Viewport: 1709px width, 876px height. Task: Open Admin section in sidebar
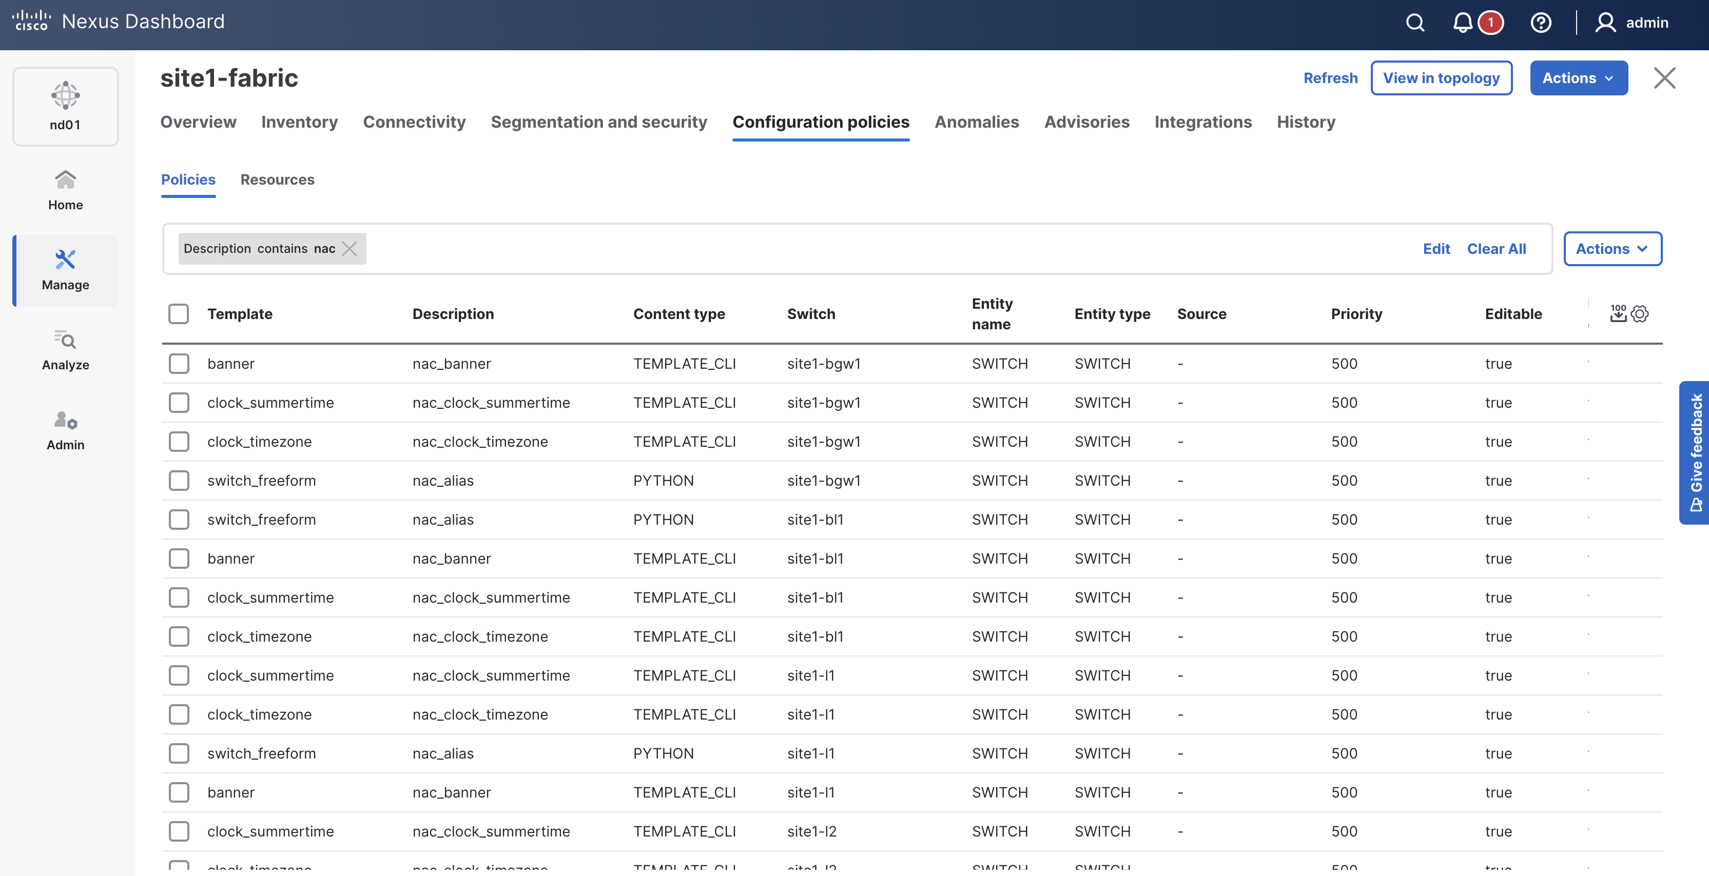click(65, 430)
